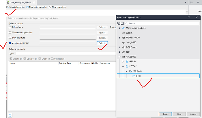Click the Cancel button in dialog

(x=193, y=114)
